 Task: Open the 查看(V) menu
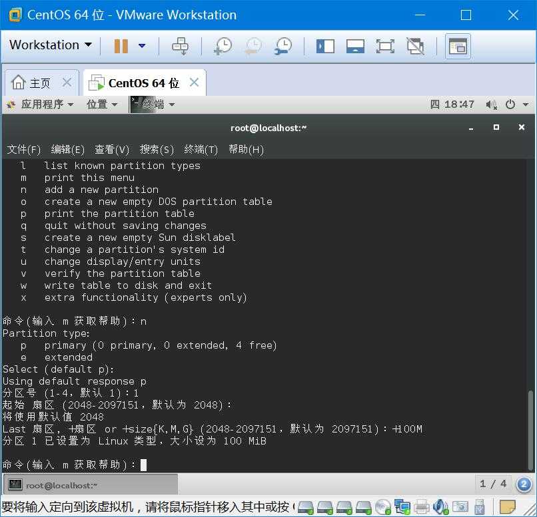tap(112, 150)
